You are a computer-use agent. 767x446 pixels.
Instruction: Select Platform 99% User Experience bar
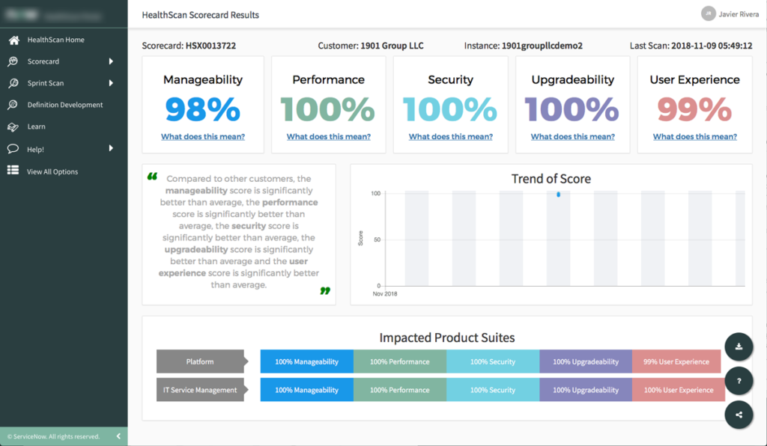click(676, 361)
